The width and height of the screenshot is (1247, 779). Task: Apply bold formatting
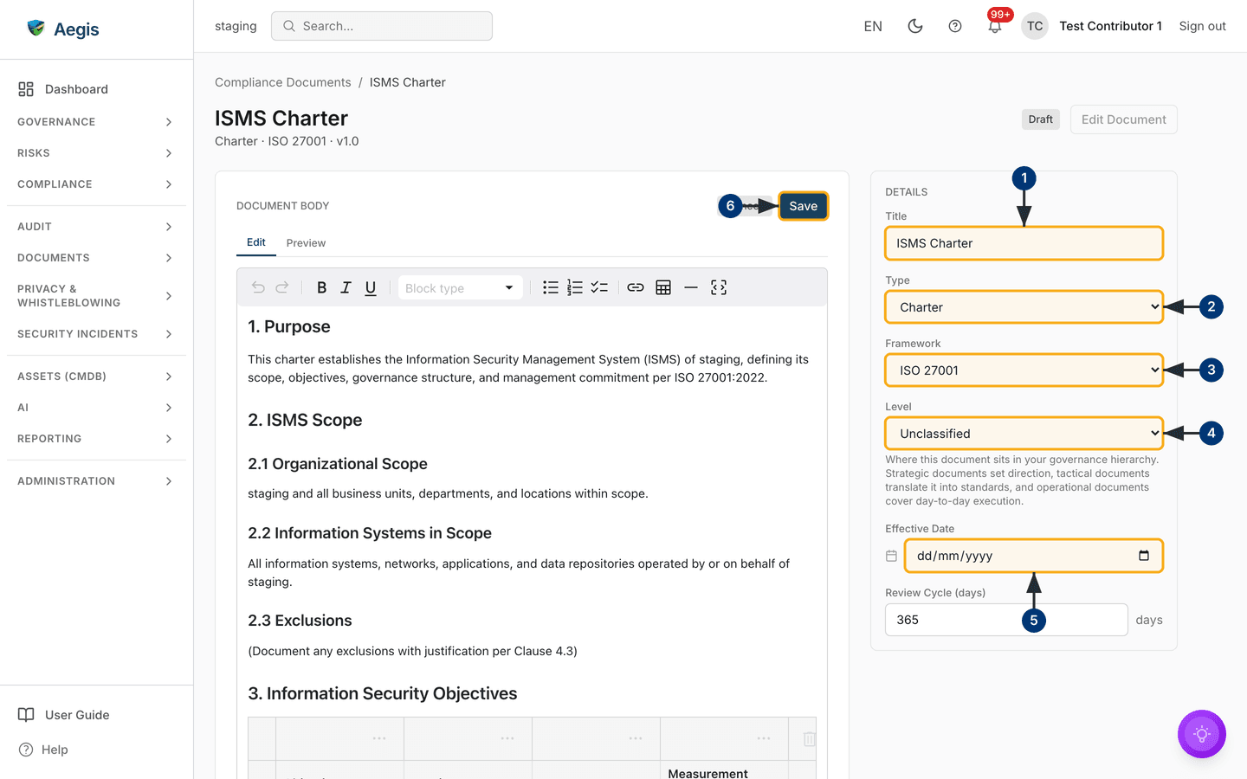click(x=321, y=287)
